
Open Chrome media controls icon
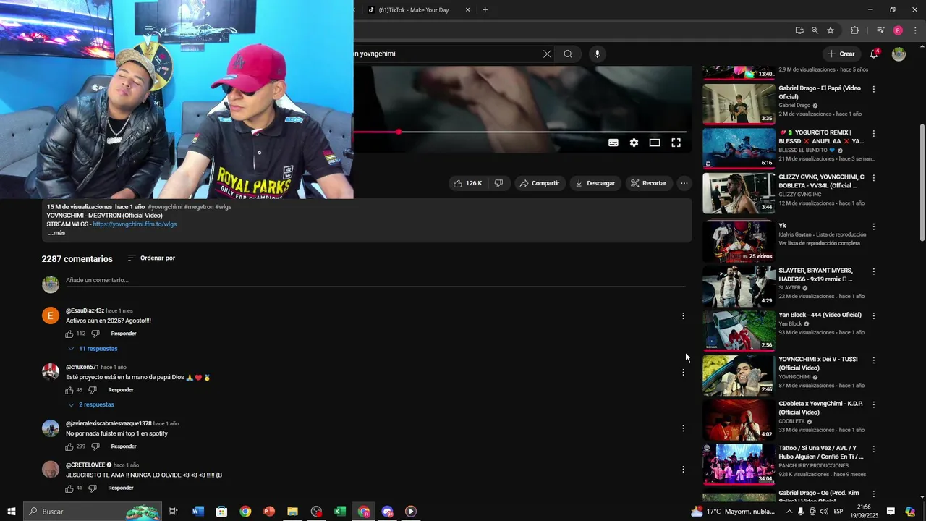(880, 30)
